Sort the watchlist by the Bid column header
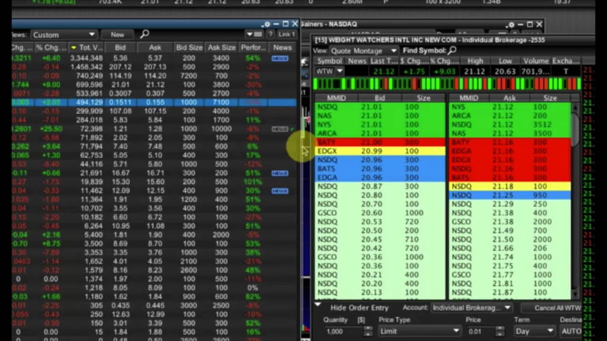 (120, 47)
